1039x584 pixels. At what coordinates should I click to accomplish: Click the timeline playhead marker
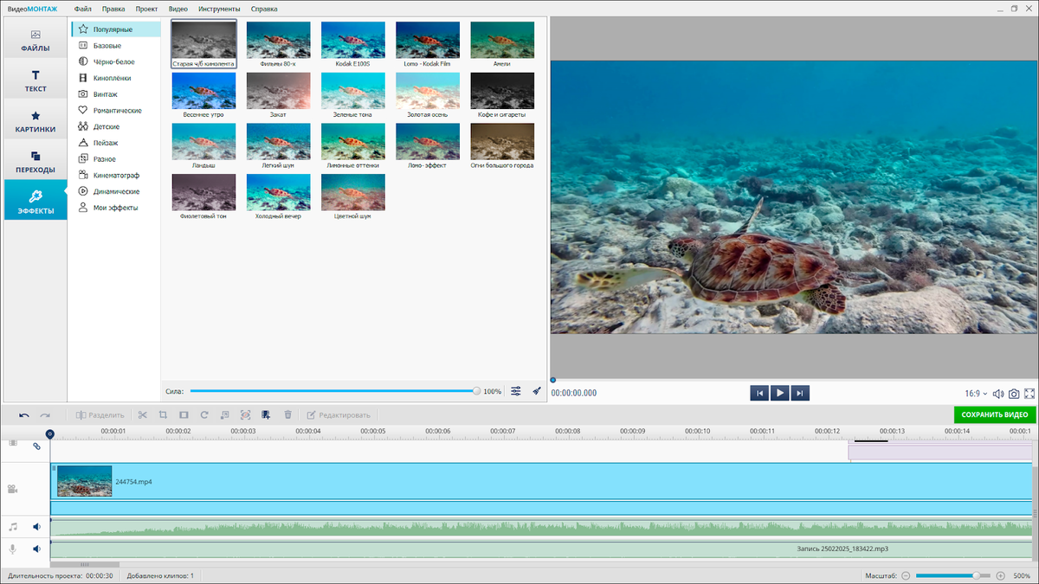click(x=50, y=434)
